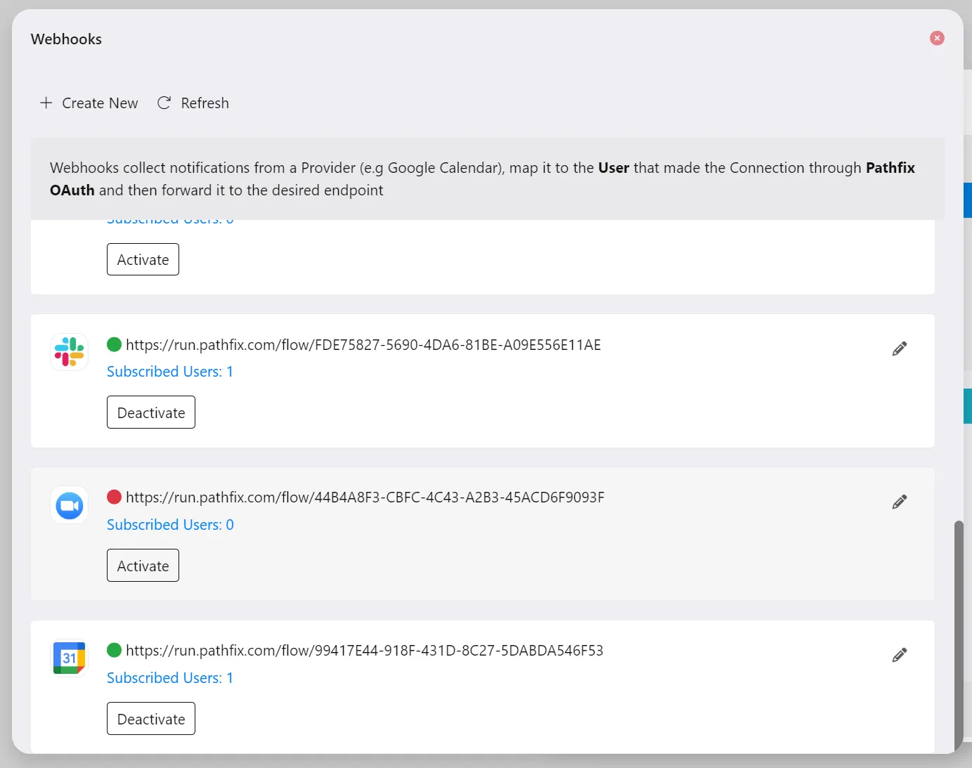Click the Webhooks dialog title
The image size is (972, 768).
[66, 39]
